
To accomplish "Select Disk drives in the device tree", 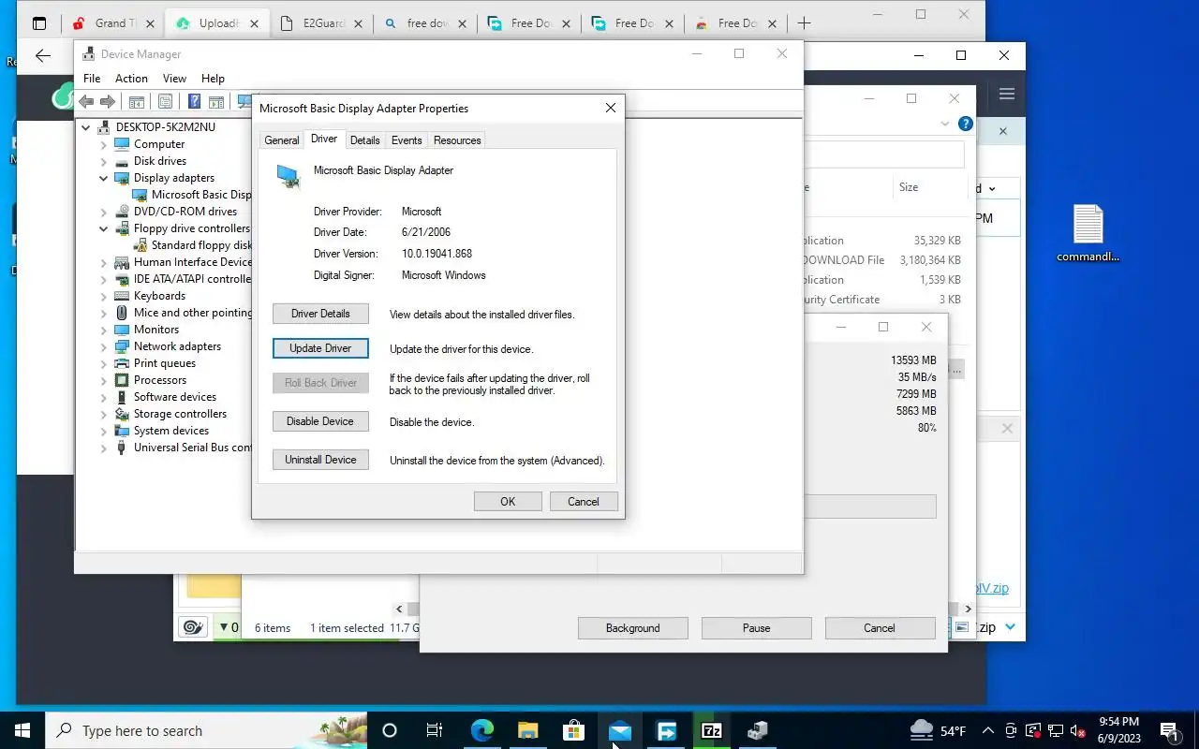I will point(160,161).
